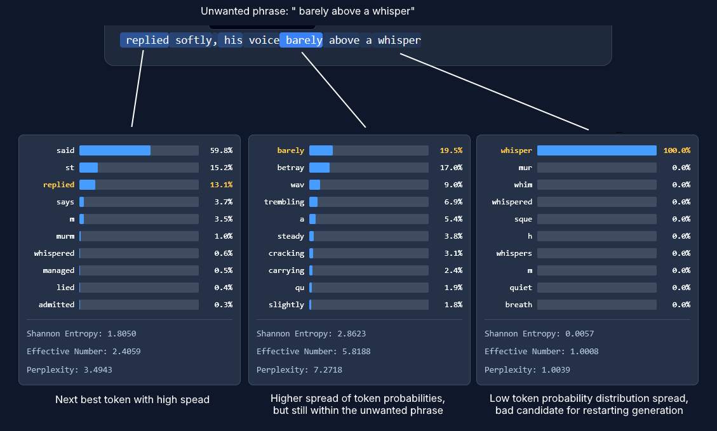This screenshot has width=717, height=431.
Task: Click the 'wav' candidate label
Action: pyautogui.click(x=297, y=185)
